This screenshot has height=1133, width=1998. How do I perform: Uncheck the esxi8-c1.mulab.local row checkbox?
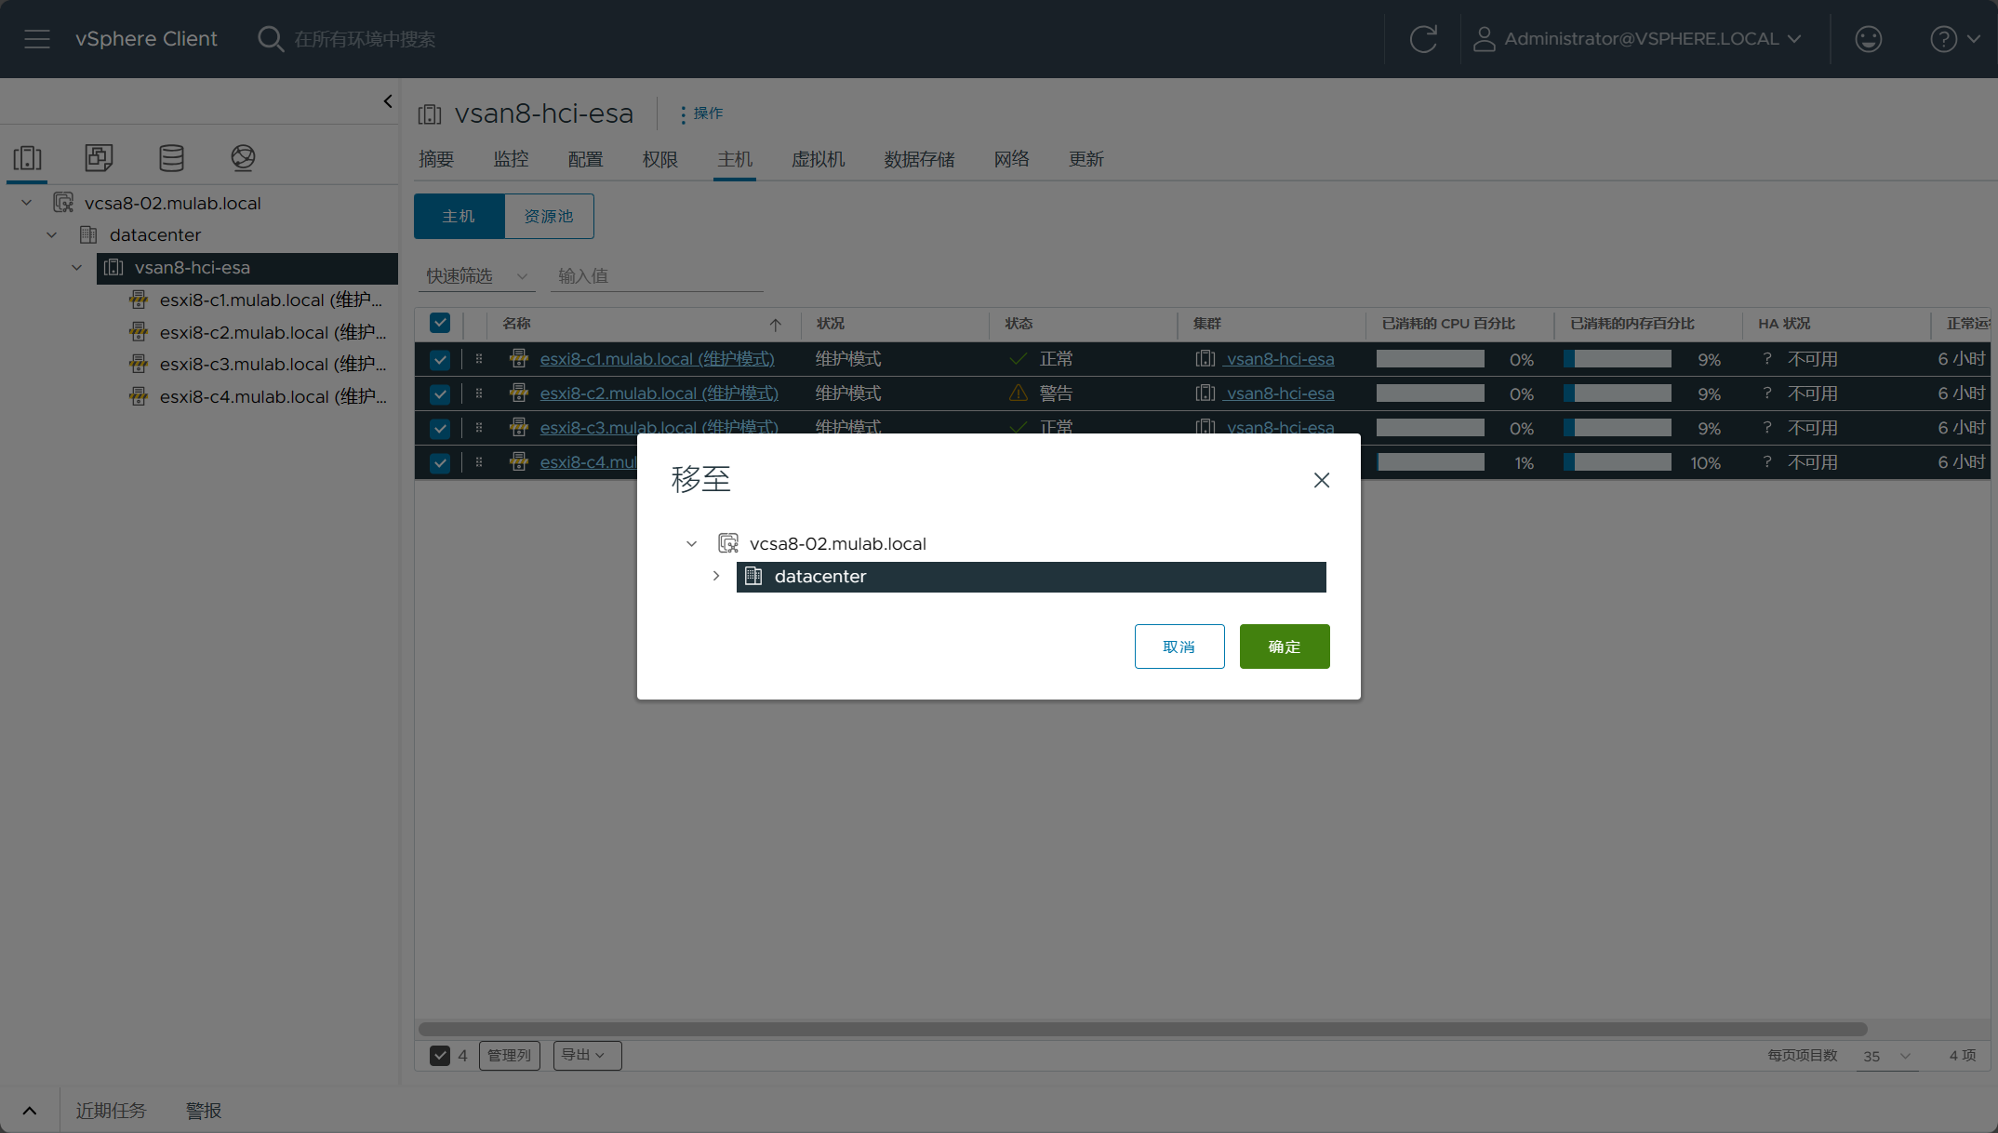(x=440, y=359)
